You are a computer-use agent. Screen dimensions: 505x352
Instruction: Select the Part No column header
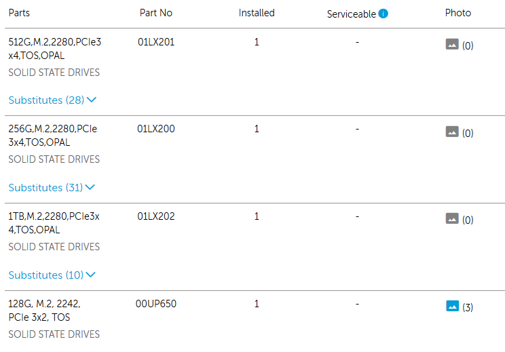[x=156, y=13]
